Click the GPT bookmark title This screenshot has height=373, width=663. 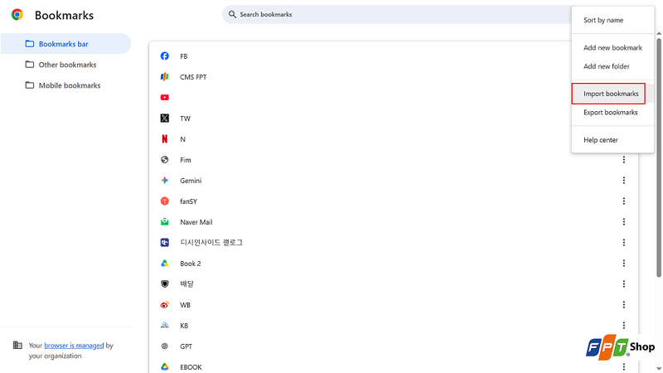(x=186, y=346)
